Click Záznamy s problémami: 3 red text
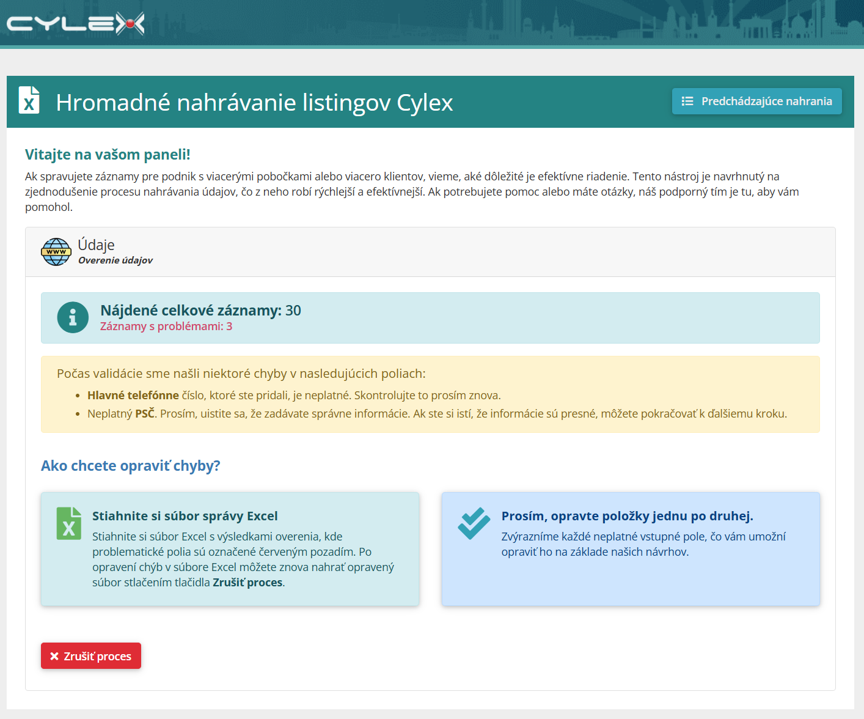Viewport: 864px width, 719px height. [x=166, y=326]
